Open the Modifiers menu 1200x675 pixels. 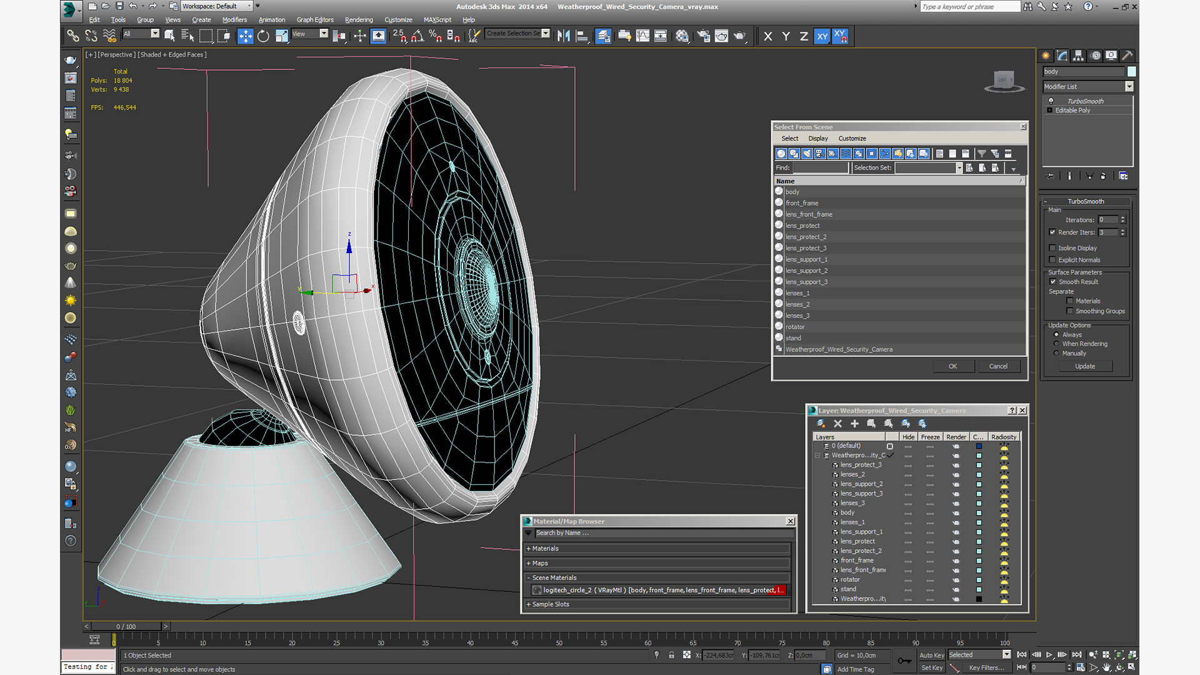click(x=234, y=20)
